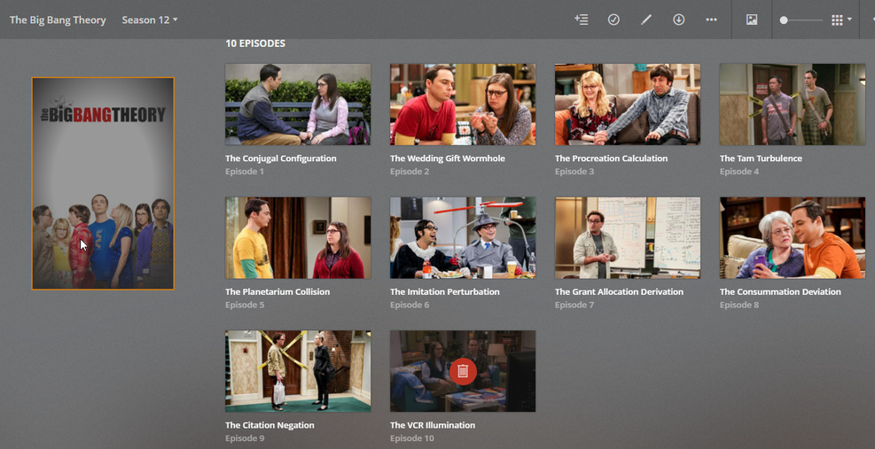Open The Procreation Calculation thumbnail
This screenshot has height=449, width=875.
pyautogui.click(x=628, y=105)
